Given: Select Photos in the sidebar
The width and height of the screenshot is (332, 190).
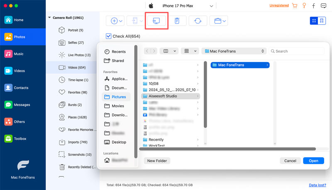Looking at the screenshot, I should (x=23, y=37).
